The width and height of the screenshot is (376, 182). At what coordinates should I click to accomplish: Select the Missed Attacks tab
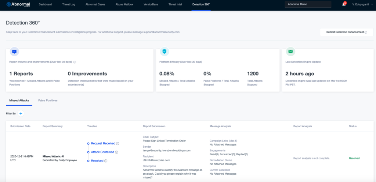point(19,101)
